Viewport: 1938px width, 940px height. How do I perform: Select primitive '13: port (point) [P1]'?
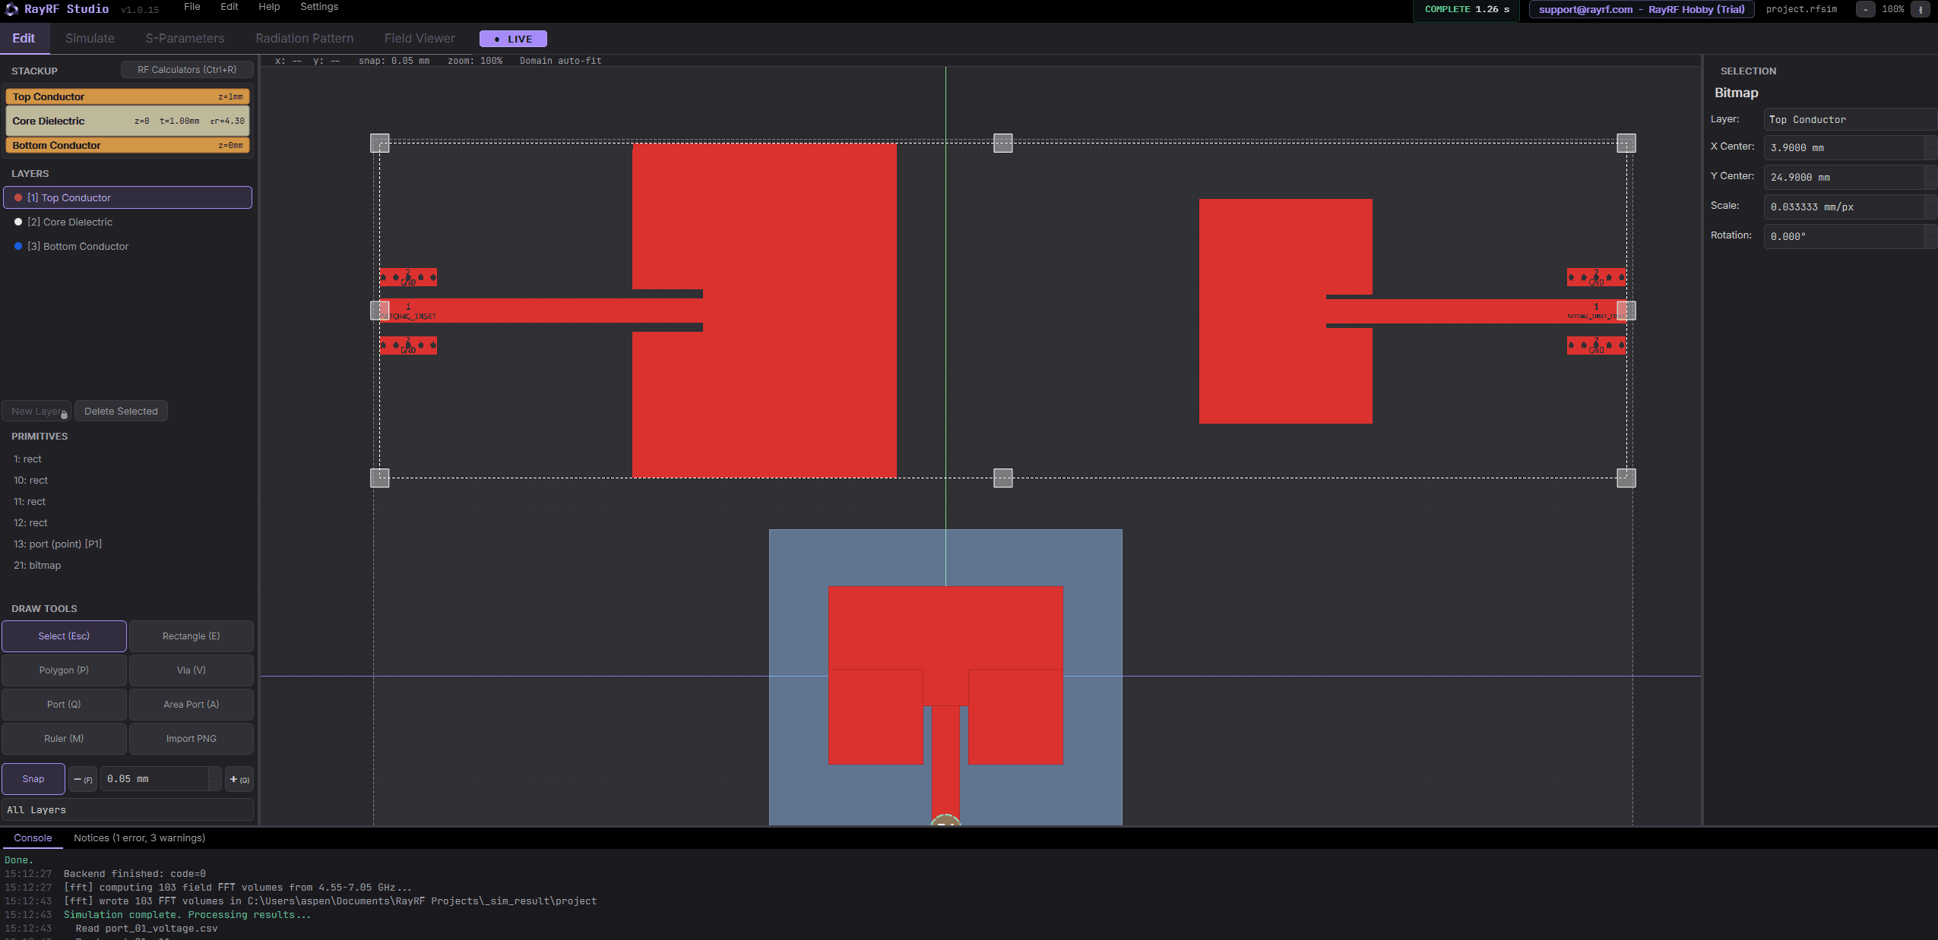(x=58, y=544)
